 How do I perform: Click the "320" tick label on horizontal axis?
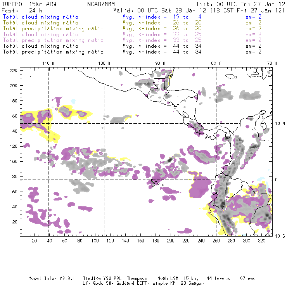pyautogui.click(x=261, y=241)
